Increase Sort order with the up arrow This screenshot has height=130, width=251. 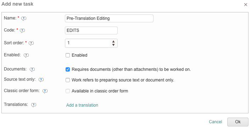click(x=113, y=41)
